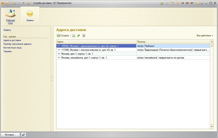The height and width of the screenshot is (138, 218).
Task: Click the windows list icon beside История
Action: coord(24,134)
